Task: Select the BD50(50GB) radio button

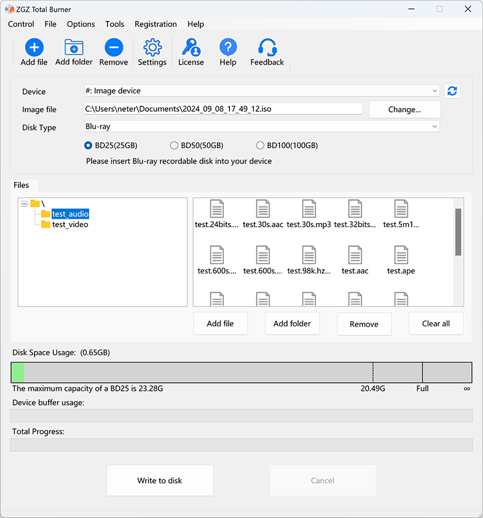Action: coord(174,146)
